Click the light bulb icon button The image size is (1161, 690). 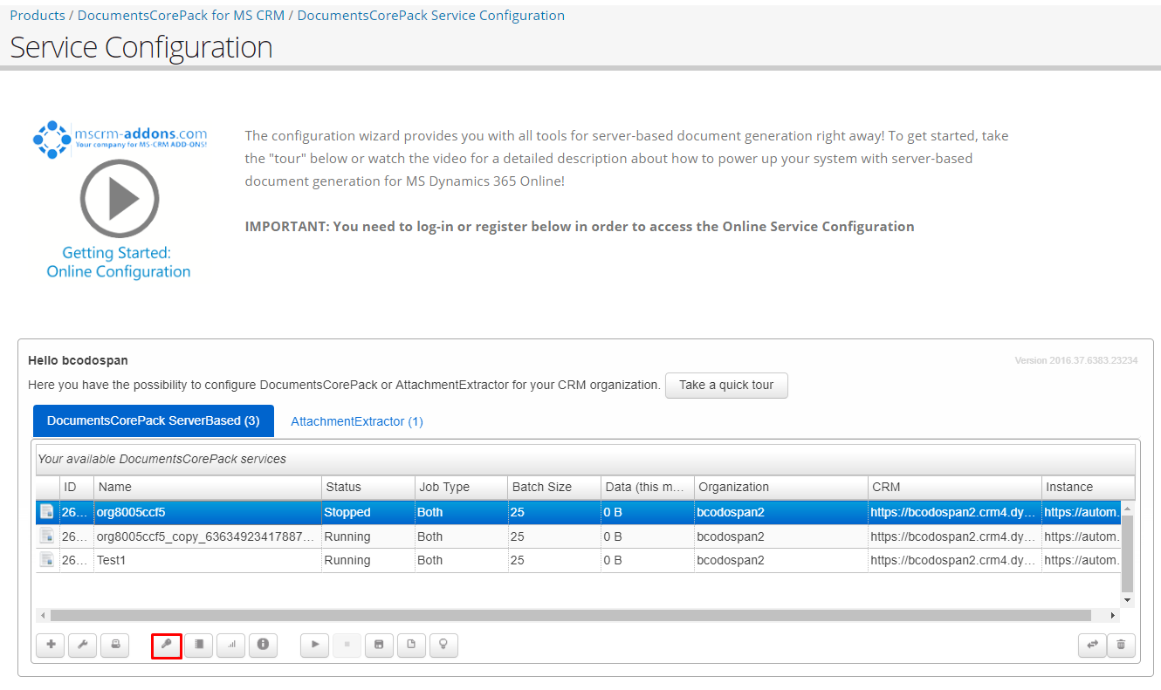pos(443,645)
